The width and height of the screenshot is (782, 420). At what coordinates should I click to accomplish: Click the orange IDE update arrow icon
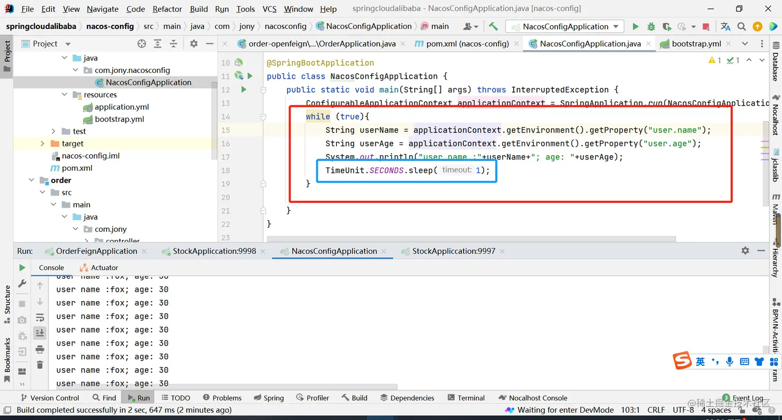pos(757,26)
